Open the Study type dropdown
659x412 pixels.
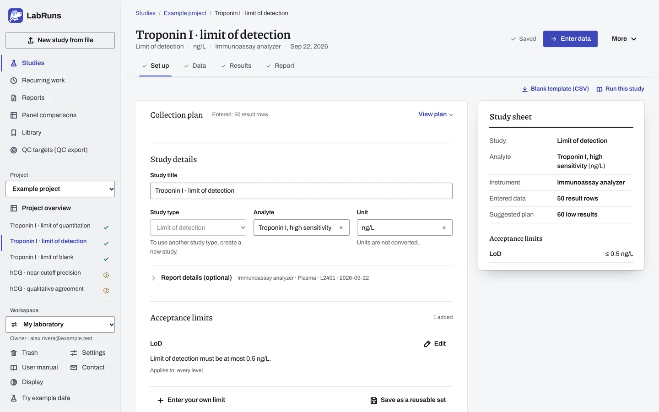[198, 228]
